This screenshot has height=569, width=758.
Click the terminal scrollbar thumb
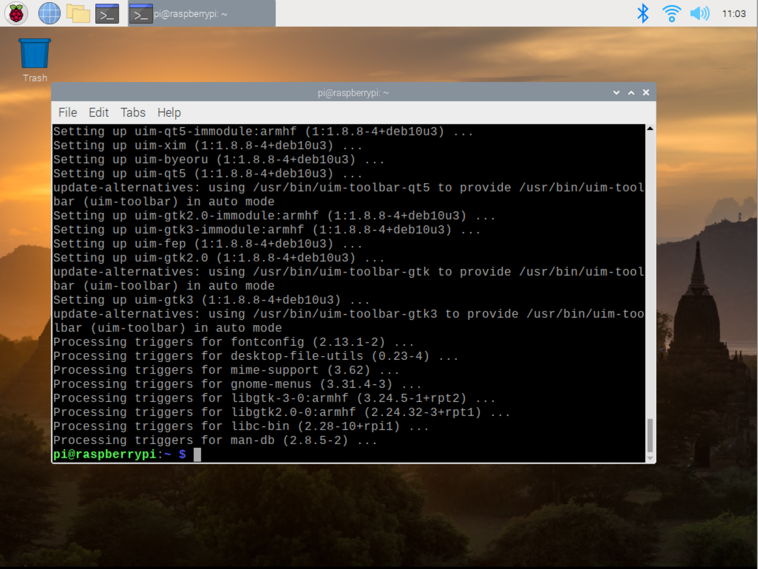pos(650,435)
